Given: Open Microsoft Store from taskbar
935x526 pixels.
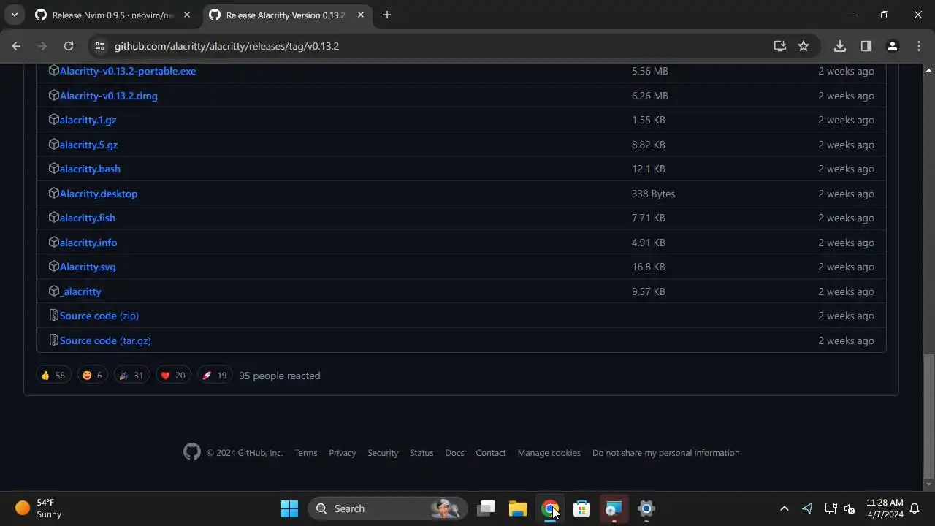Looking at the screenshot, I should point(582,508).
